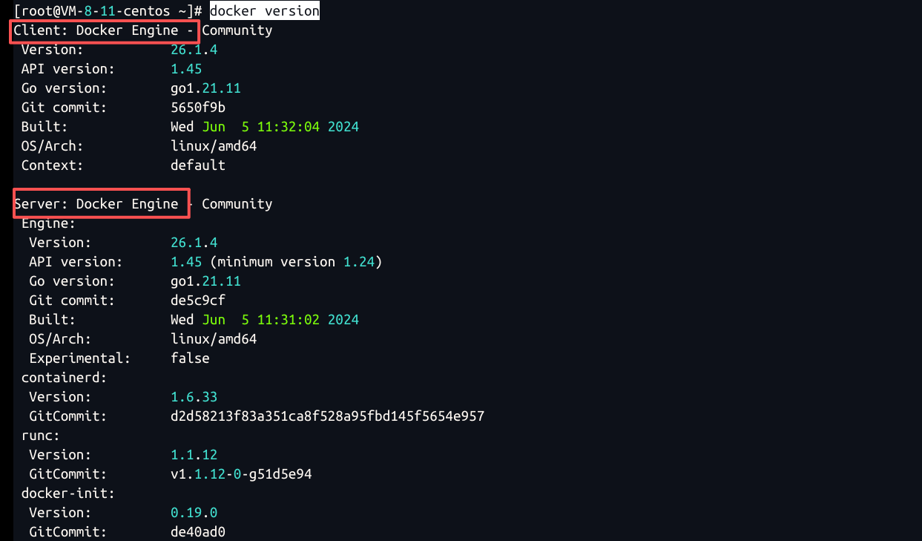The image size is (922, 541).
Task: Click Context value 'default'
Action: [198, 165]
